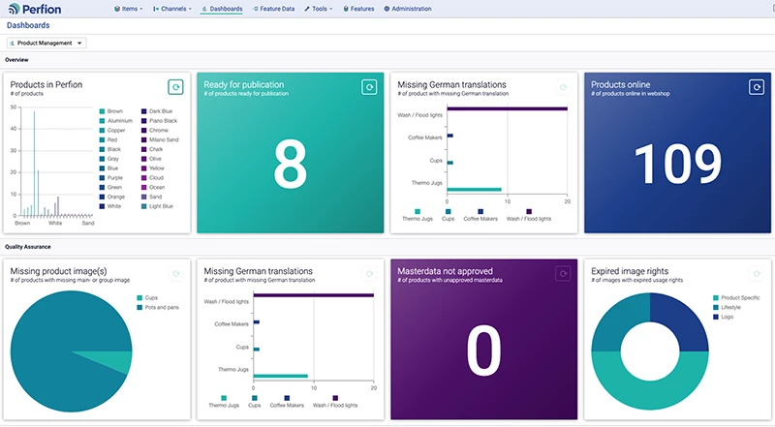Toggle Cups legend in the pie chart
The width and height of the screenshot is (775, 427).
(147, 298)
